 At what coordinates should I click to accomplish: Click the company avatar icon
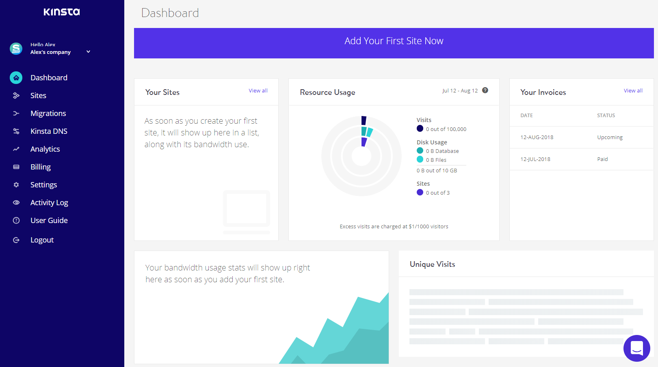tap(16, 49)
